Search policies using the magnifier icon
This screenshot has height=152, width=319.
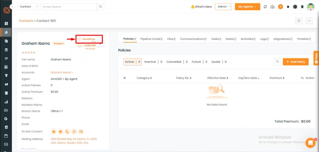click(x=277, y=62)
